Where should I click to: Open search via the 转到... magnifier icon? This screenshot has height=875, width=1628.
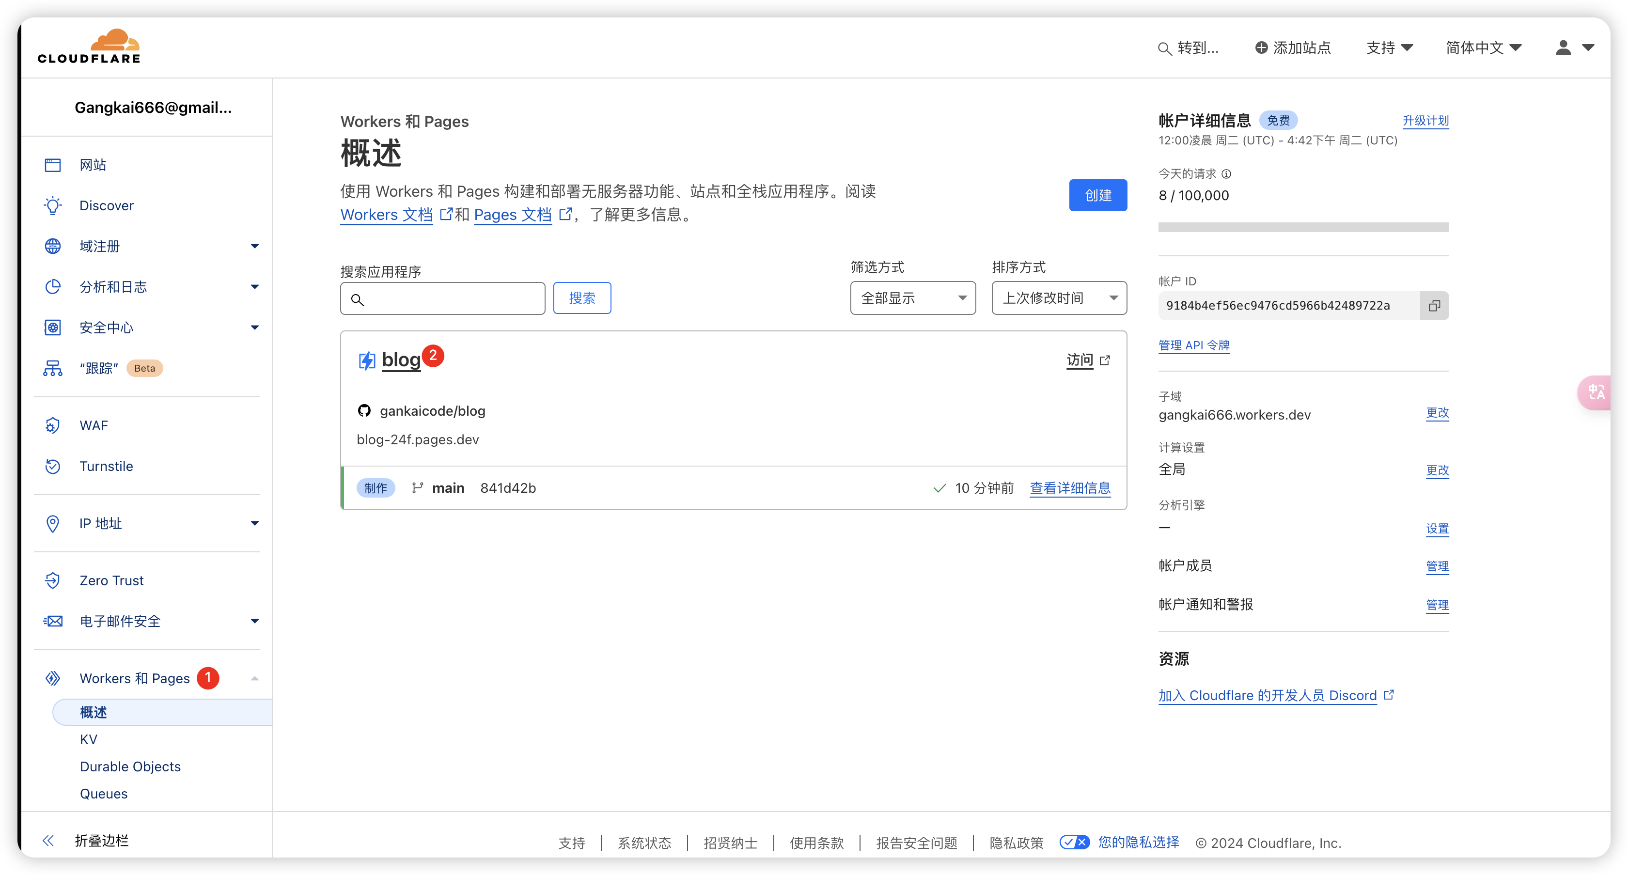coord(1165,47)
